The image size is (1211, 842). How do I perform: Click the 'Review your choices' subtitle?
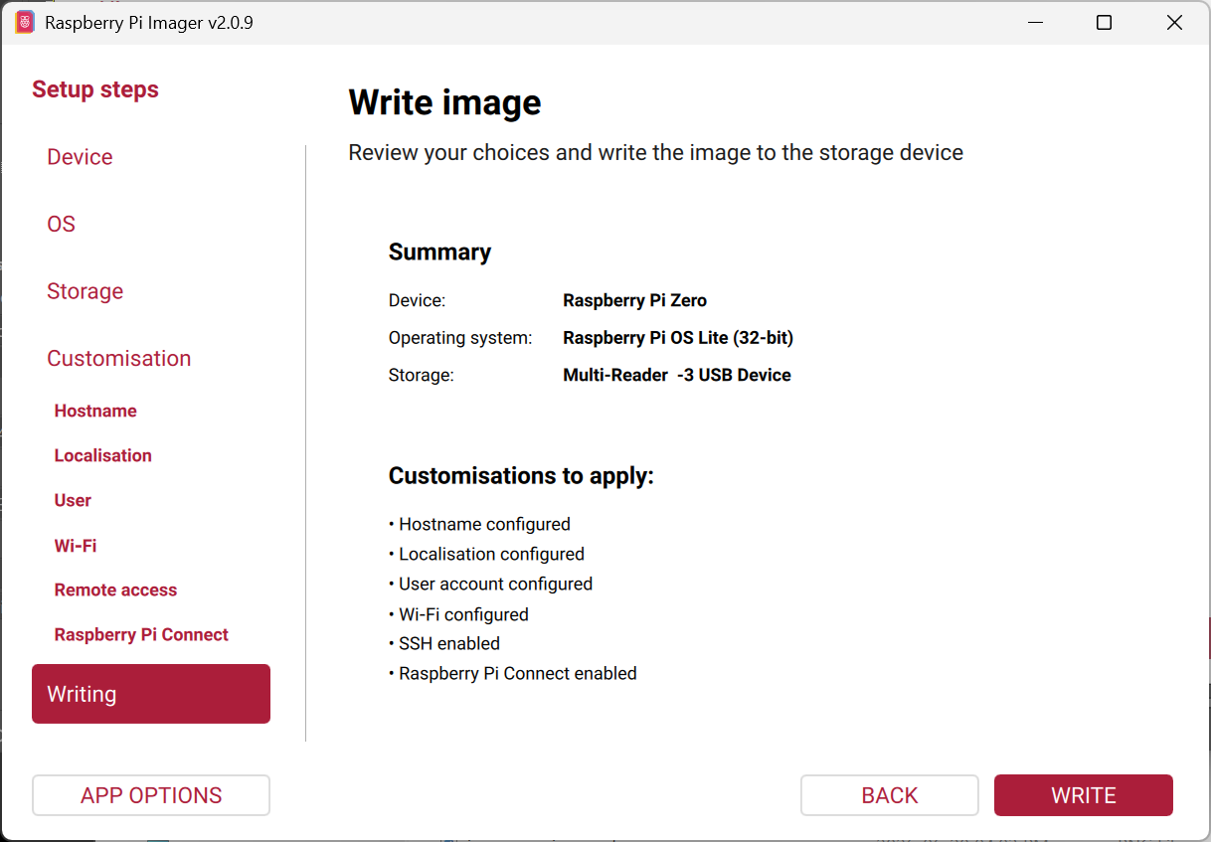click(x=655, y=153)
